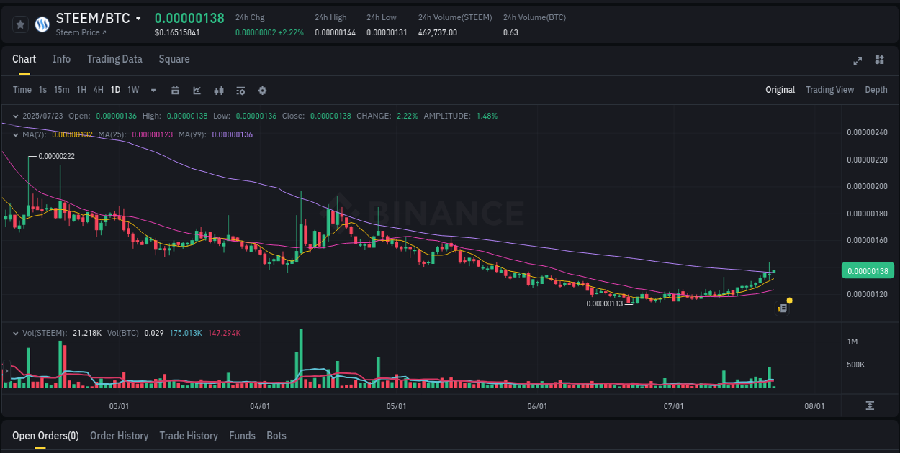Switch to the Trading Data tab
Image resolution: width=900 pixels, height=453 pixels.
114,59
